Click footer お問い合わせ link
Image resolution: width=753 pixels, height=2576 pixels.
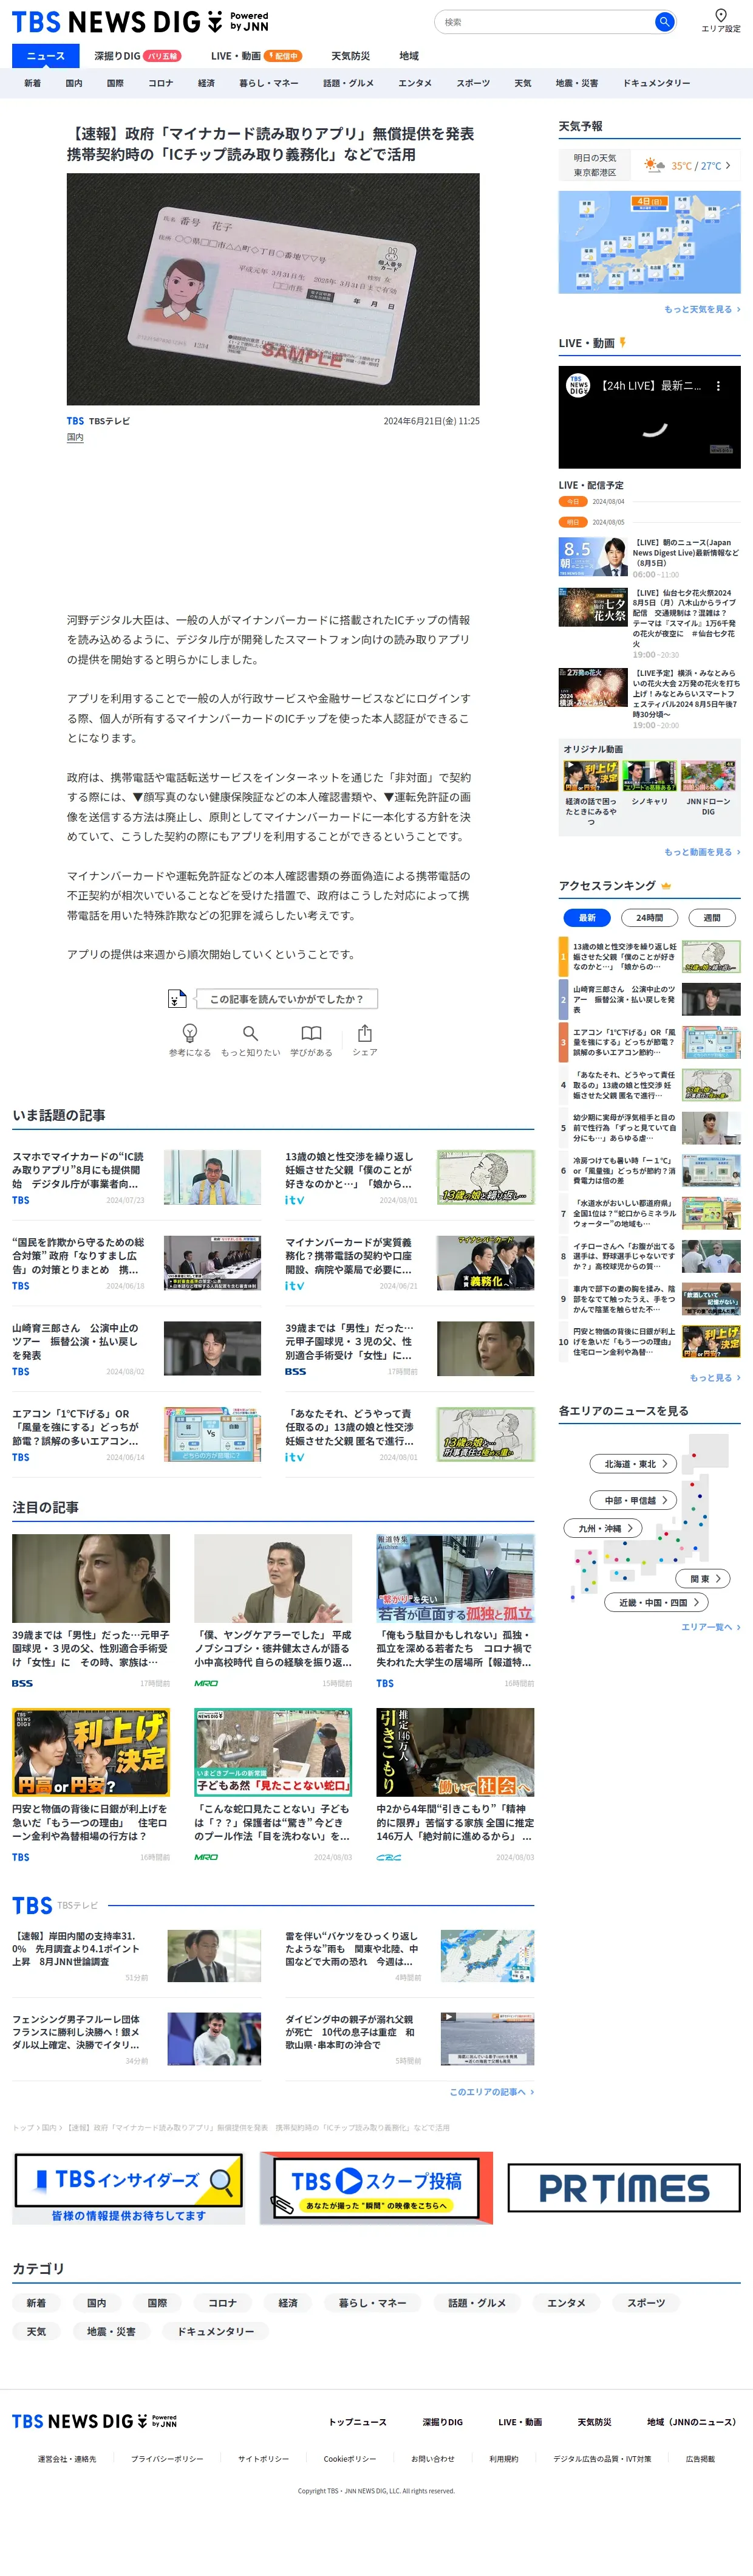coord(432,2458)
